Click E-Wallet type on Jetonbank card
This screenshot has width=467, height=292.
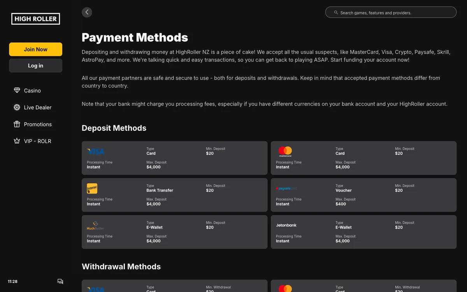344,227
